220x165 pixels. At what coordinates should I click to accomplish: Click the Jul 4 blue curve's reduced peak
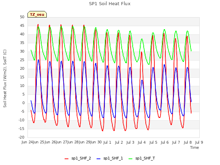(x=142, y=80)
